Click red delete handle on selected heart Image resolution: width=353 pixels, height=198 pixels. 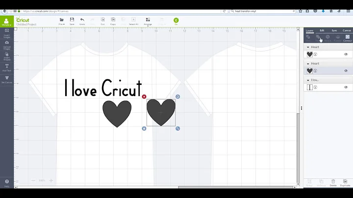pos(144,97)
